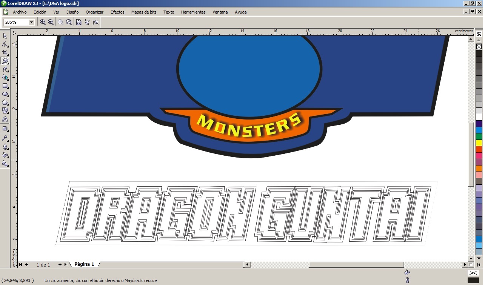Open the Herramientas menu

pyautogui.click(x=193, y=12)
